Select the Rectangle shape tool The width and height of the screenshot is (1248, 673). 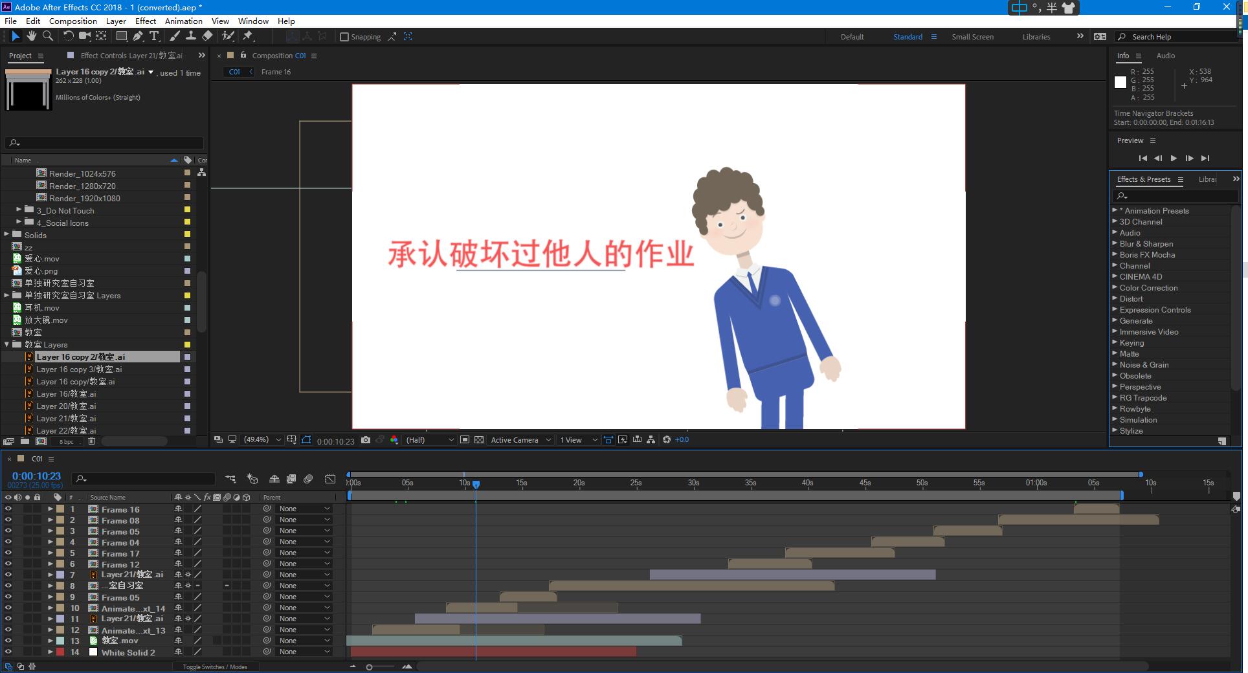point(122,36)
